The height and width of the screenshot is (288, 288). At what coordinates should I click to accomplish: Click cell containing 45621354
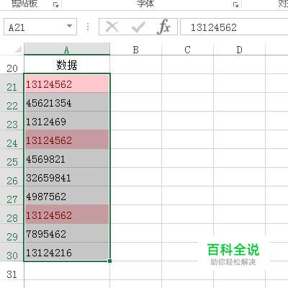pos(67,102)
